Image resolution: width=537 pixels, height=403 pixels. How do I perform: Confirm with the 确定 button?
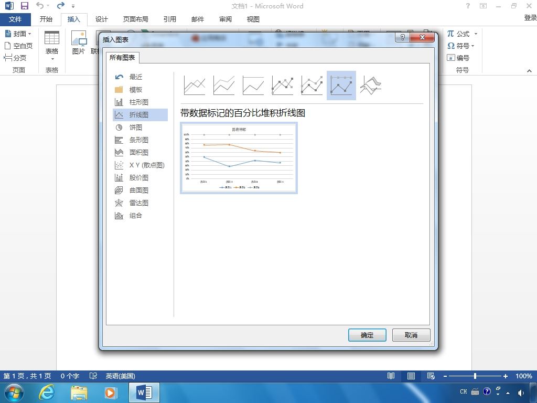(x=367, y=335)
